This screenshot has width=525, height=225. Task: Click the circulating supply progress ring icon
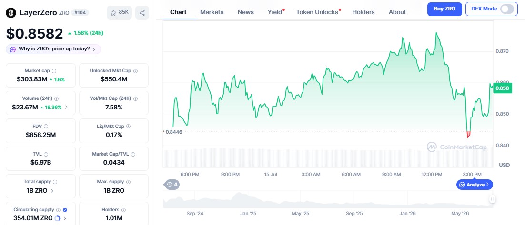pyautogui.click(x=57, y=218)
